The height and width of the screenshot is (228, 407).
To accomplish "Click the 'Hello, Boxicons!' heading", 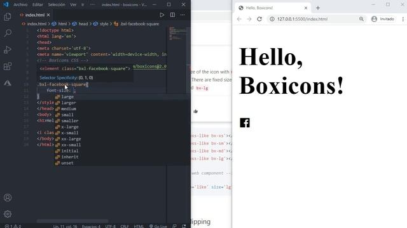I will click(291, 71).
